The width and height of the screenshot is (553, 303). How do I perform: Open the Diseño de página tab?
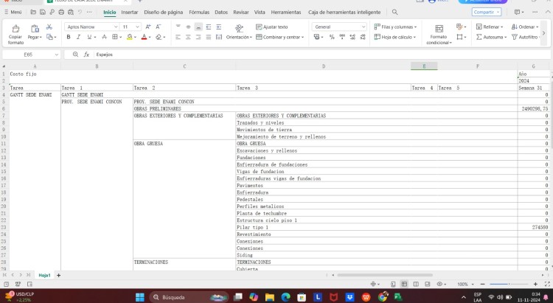pos(163,12)
